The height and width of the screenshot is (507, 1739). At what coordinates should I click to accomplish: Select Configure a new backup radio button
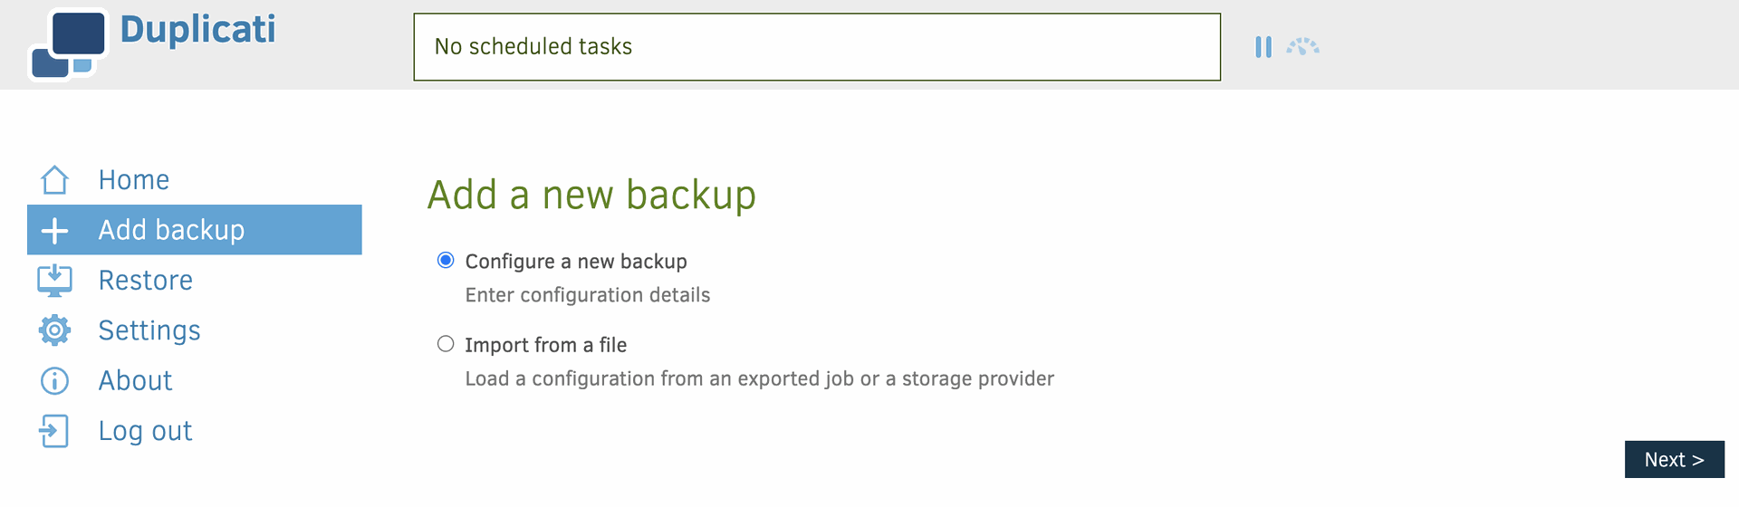(x=446, y=261)
